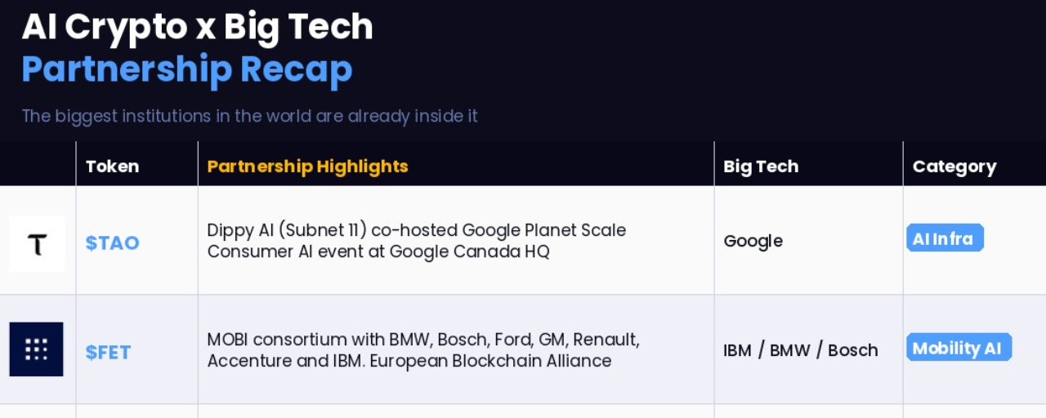
Task: Select the $TAO token ticker
Action: 112,243
